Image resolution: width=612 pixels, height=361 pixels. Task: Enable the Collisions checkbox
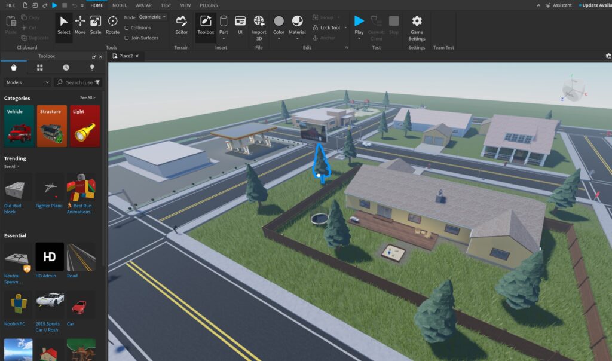127,27
